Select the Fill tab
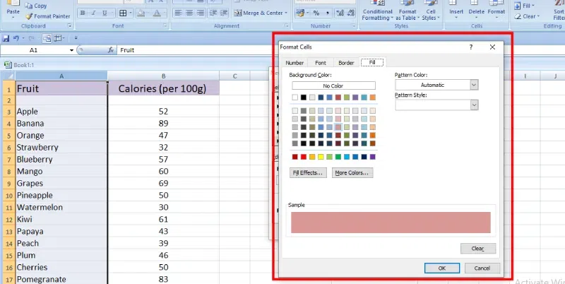The height and width of the screenshot is (284, 565). 372,62
